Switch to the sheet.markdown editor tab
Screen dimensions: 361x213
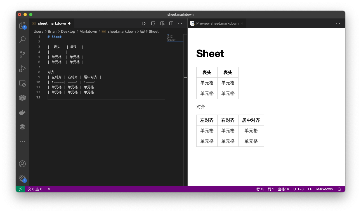[x=52, y=23]
